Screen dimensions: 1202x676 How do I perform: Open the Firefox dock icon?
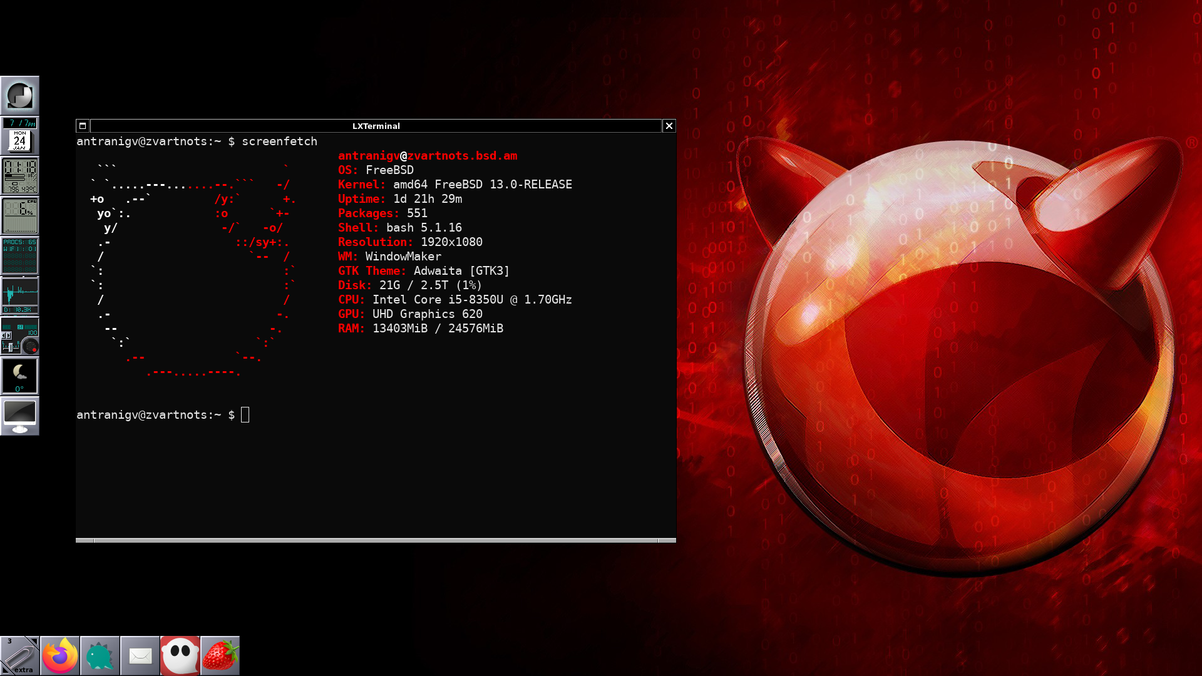60,656
